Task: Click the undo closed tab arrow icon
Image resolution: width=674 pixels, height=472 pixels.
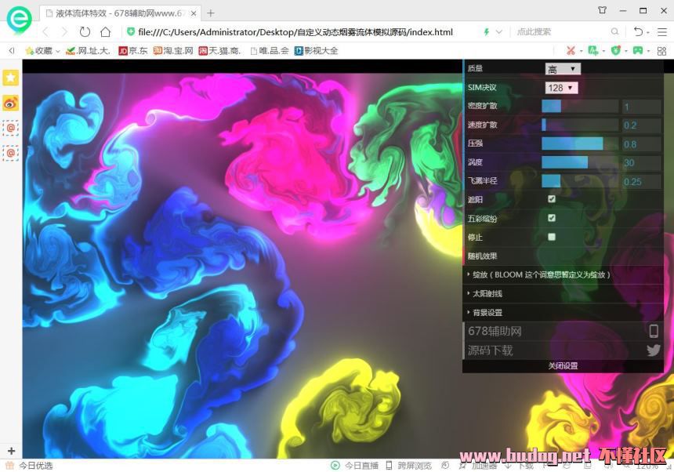Action: (x=638, y=31)
